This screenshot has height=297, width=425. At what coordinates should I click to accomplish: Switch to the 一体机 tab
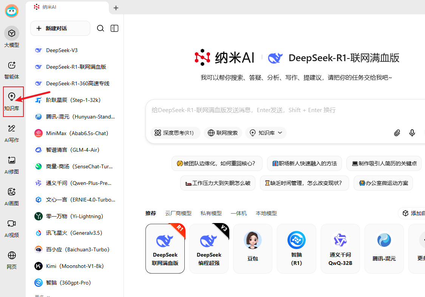click(239, 213)
